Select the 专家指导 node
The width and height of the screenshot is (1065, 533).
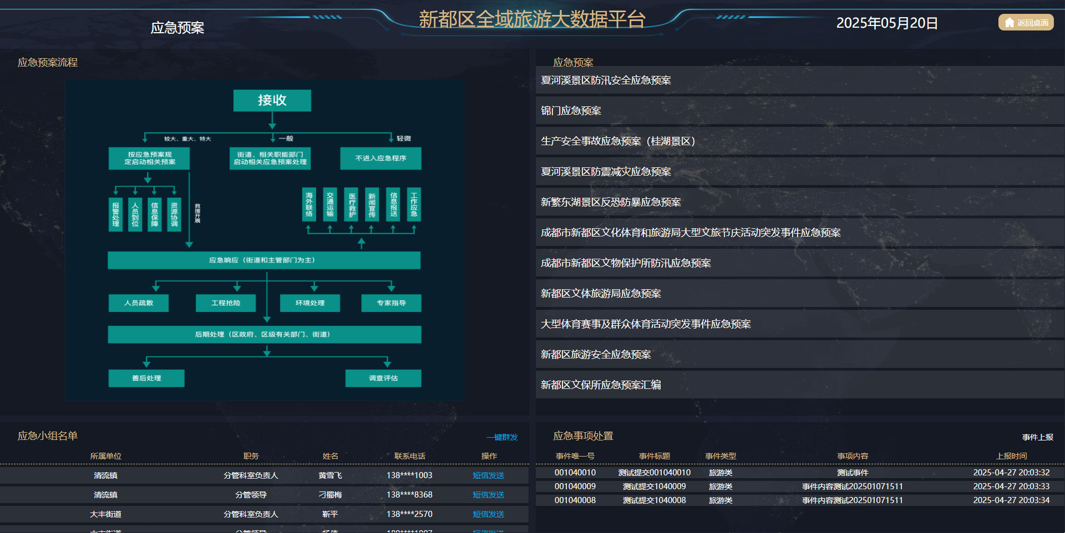pos(391,303)
